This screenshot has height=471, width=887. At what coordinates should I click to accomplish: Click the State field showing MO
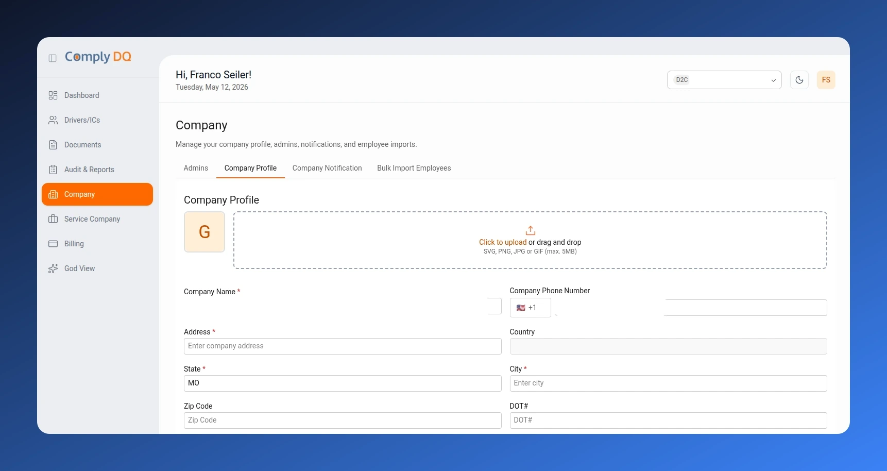(343, 383)
